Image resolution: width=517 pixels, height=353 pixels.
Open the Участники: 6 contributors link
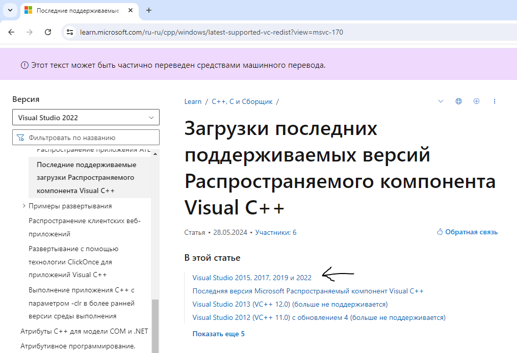(276, 232)
